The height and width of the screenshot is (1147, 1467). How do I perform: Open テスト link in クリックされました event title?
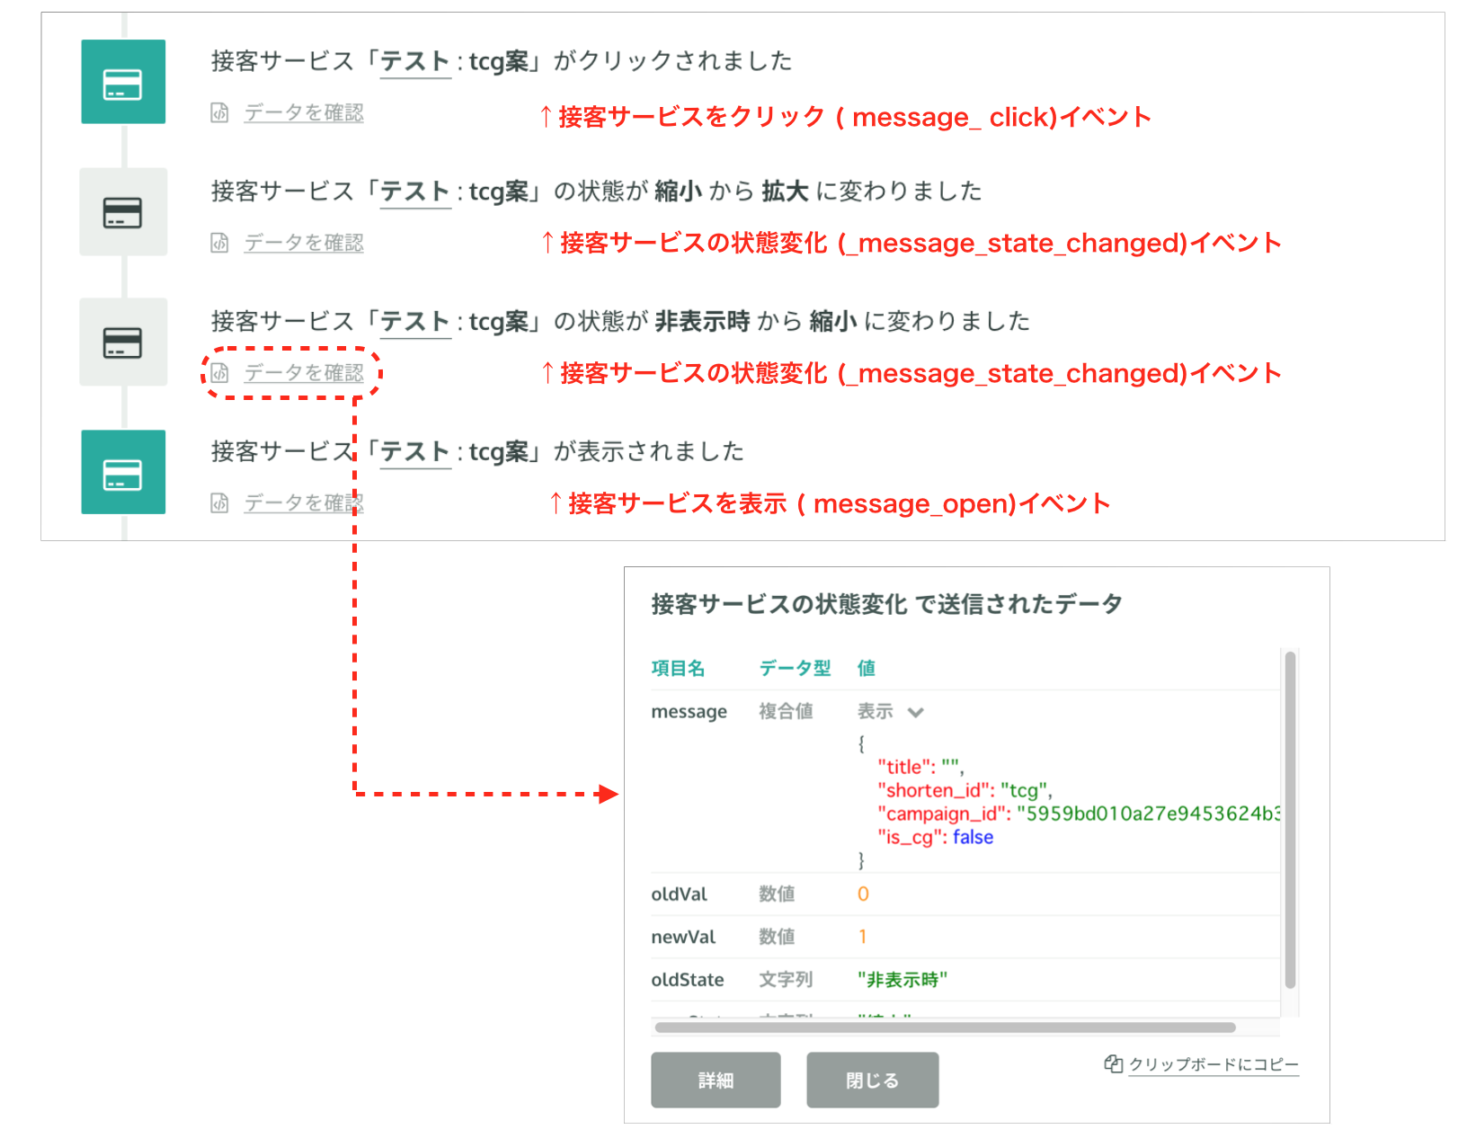(x=415, y=61)
